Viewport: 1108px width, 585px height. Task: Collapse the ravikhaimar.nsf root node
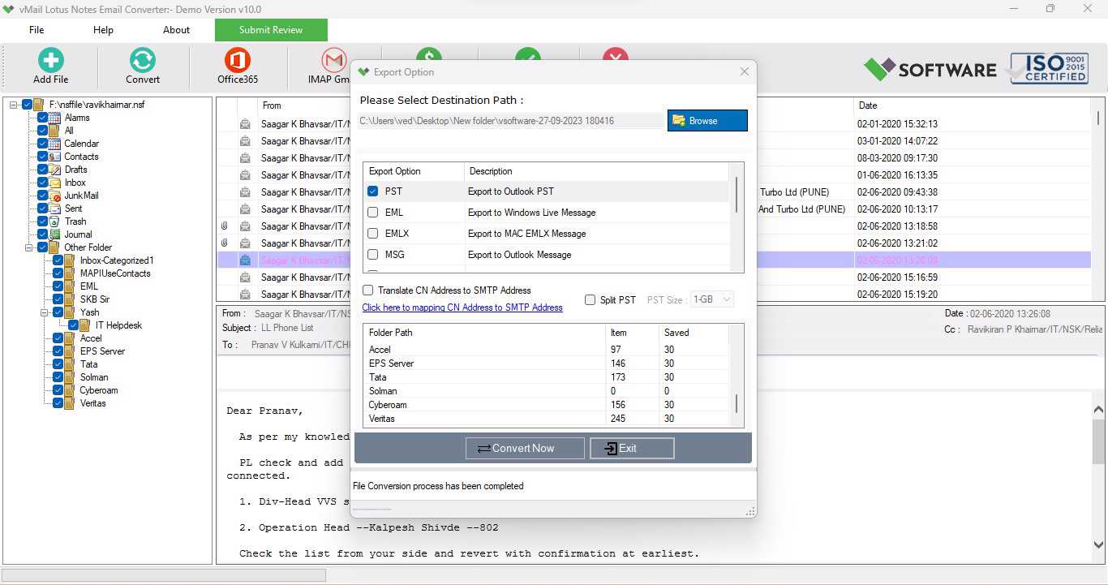[14, 105]
